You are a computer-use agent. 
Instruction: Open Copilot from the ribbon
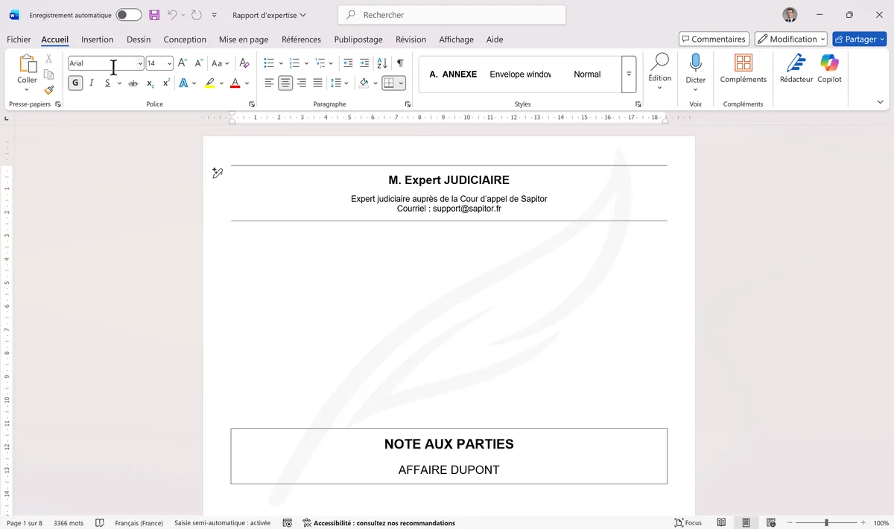pyautogui.click(x=829, y=63)
